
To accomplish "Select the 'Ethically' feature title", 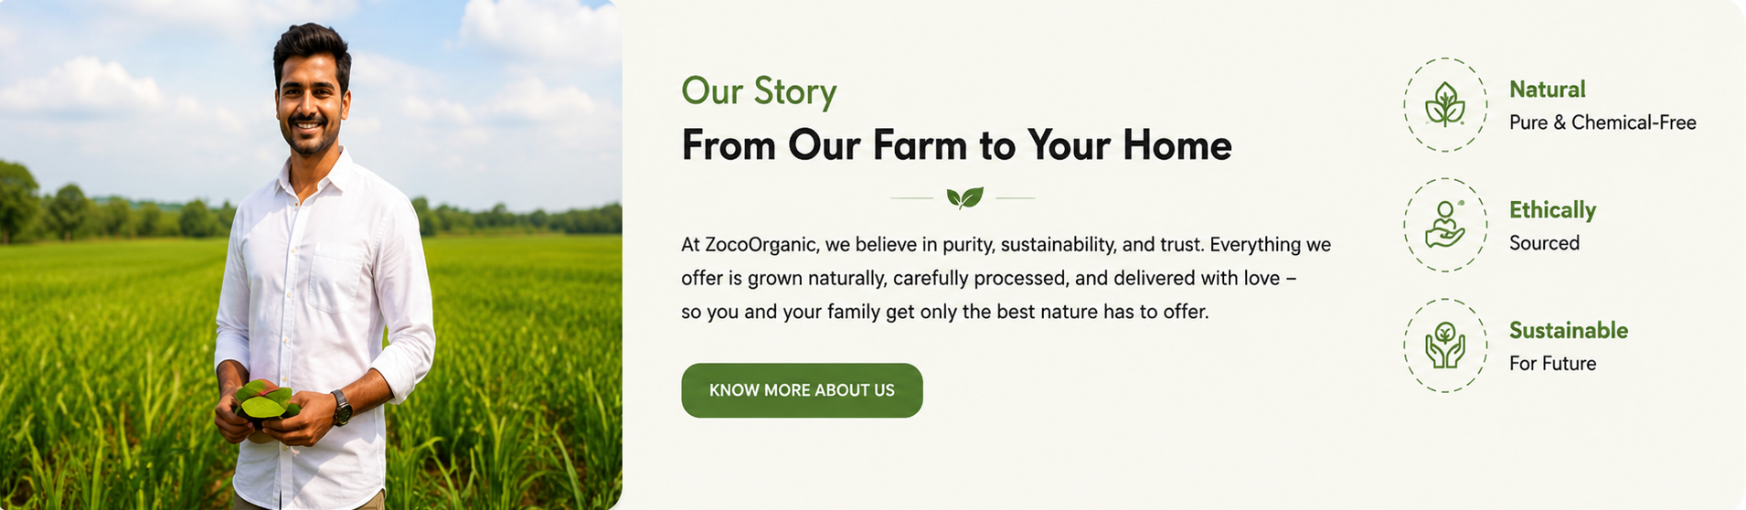I will tap(1552, 210).
